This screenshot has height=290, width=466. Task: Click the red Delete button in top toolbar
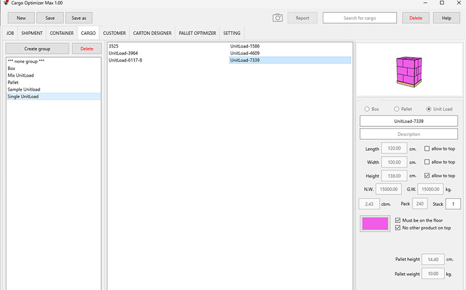click(415, 18)
